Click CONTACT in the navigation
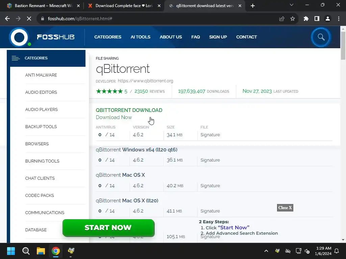 point(246,37)
